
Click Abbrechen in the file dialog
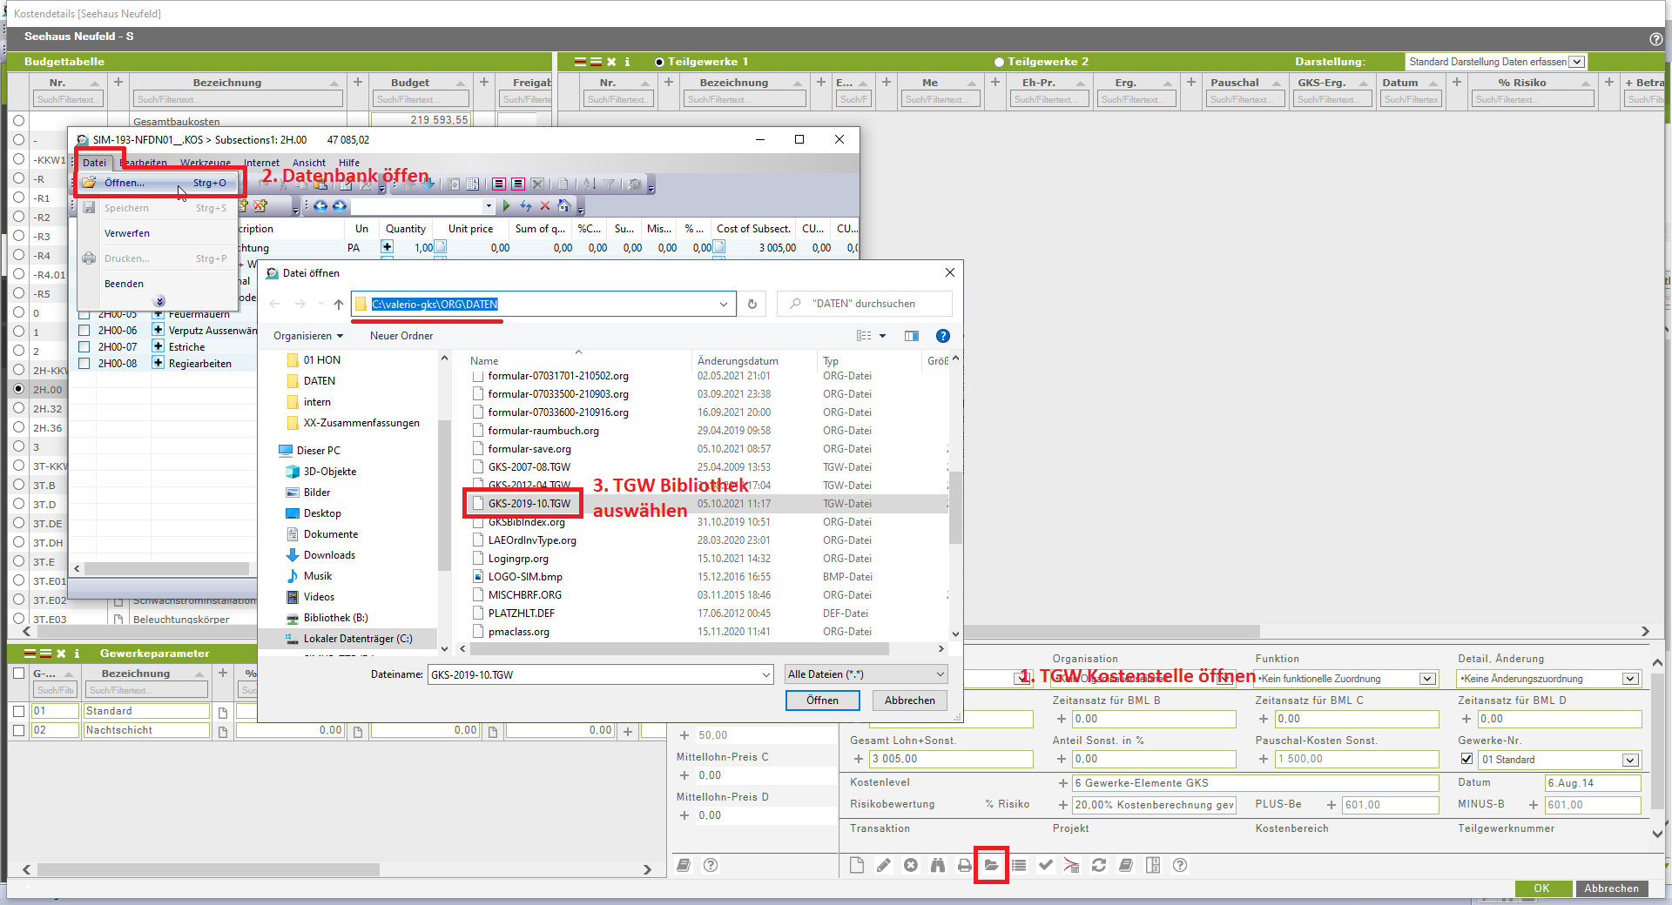[x=909, y=701]
